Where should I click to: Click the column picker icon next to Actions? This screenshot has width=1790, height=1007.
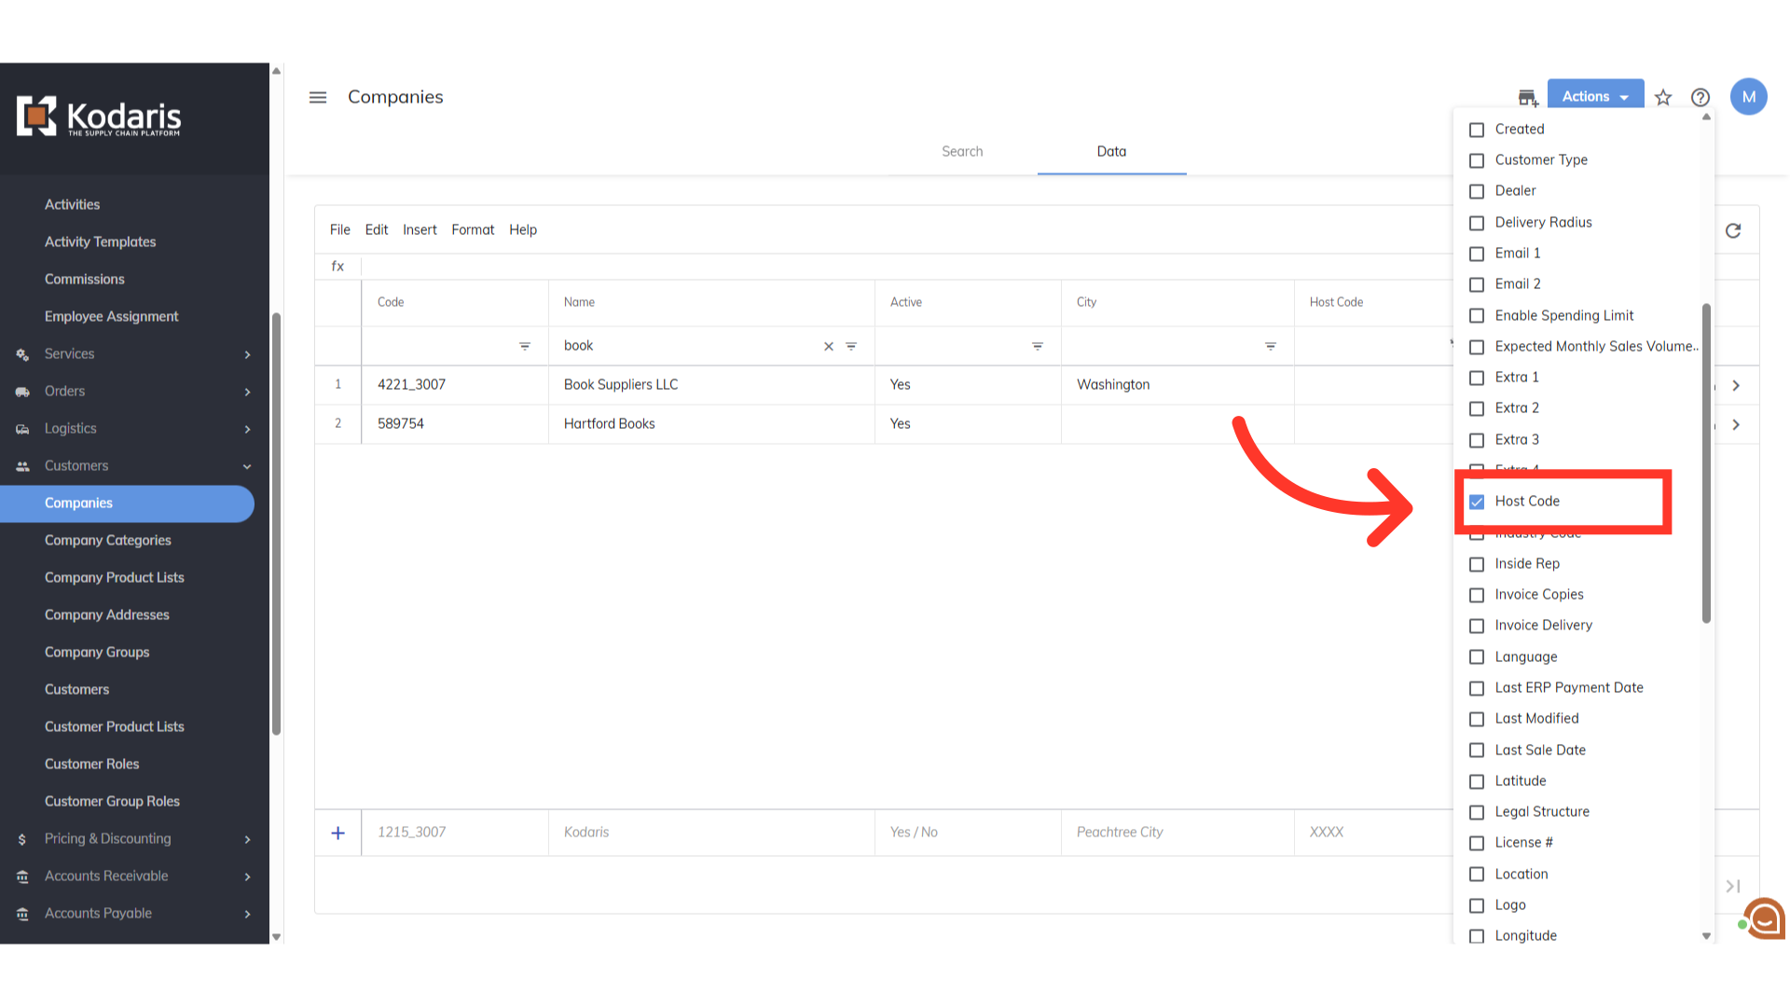tap(1527, 97)
